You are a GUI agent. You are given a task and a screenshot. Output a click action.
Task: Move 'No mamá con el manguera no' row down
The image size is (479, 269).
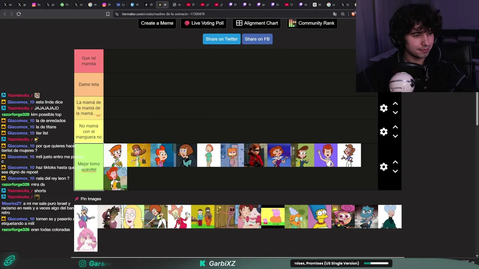click(x=395, y=136)
